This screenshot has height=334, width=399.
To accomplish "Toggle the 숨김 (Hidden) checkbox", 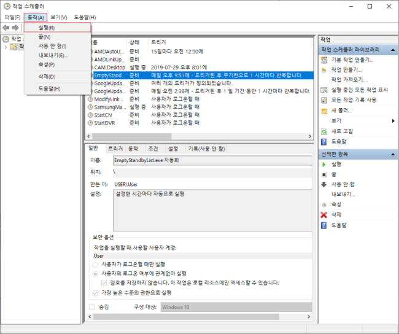I will point(92,307).
